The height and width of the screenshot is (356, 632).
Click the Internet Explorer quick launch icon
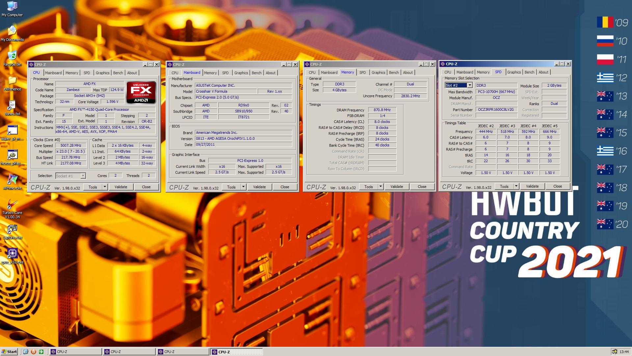(26, 352)
